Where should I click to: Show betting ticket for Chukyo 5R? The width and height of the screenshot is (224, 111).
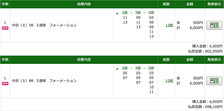(x=214, y=25)
